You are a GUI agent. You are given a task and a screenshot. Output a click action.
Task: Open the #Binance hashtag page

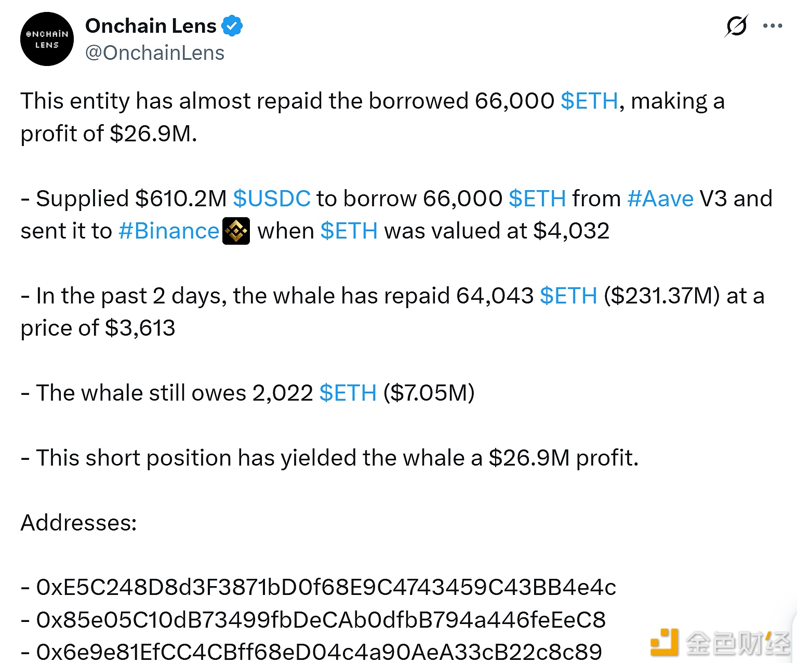coord(168,231)
